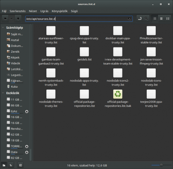The width and height of the screenshot is (173, 169).
Task: Collapse the Számítógép sidebar section
Action: point(3,28)
